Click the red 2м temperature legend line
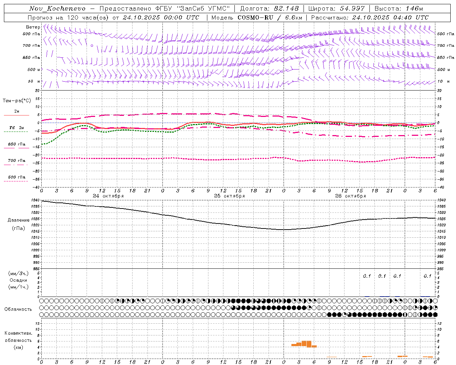Screen dimensions: 456x365 pyautogui.click(x=16, y=115)
